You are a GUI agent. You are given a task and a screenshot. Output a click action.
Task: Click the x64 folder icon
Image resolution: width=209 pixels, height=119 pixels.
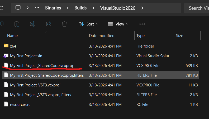coord(6,46)
